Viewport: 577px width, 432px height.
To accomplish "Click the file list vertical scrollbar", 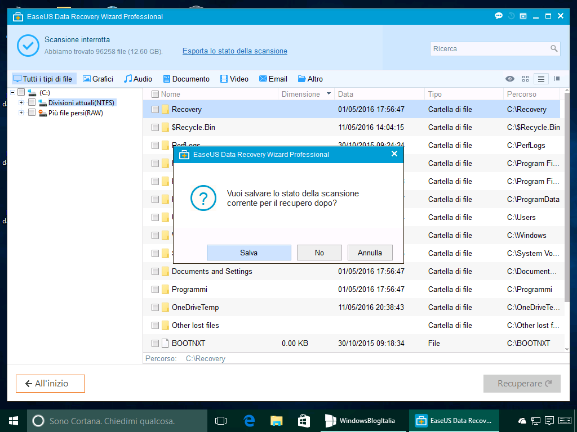I will point(567,199).
